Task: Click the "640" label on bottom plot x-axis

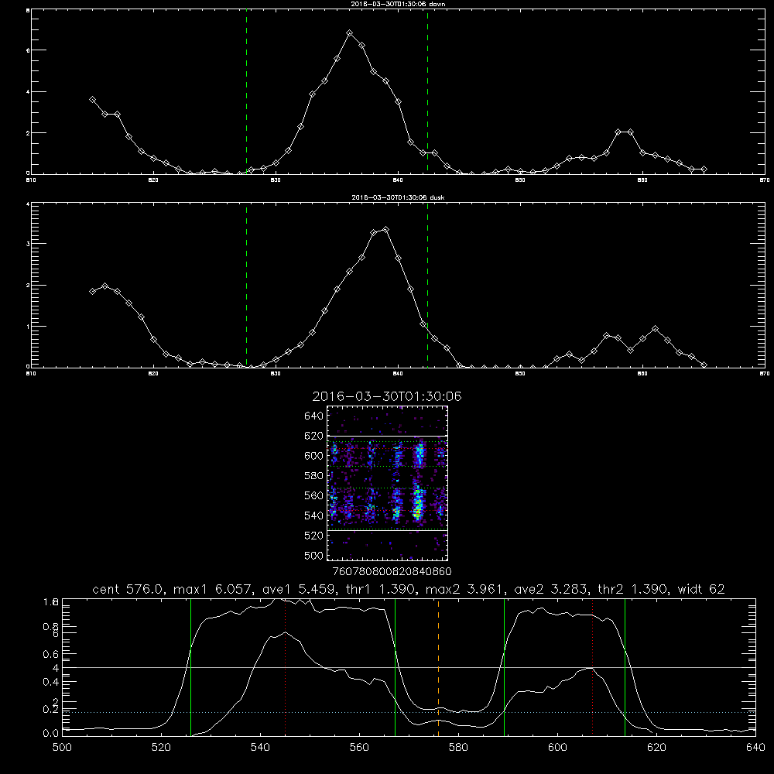Action: [755, 748]
